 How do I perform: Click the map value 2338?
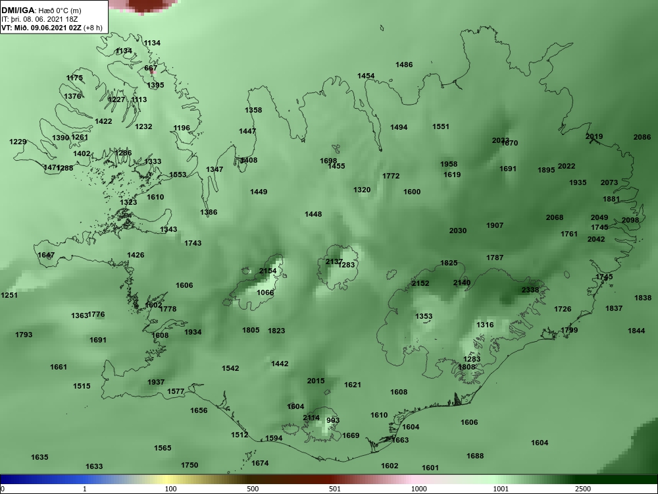coord(530,290)
